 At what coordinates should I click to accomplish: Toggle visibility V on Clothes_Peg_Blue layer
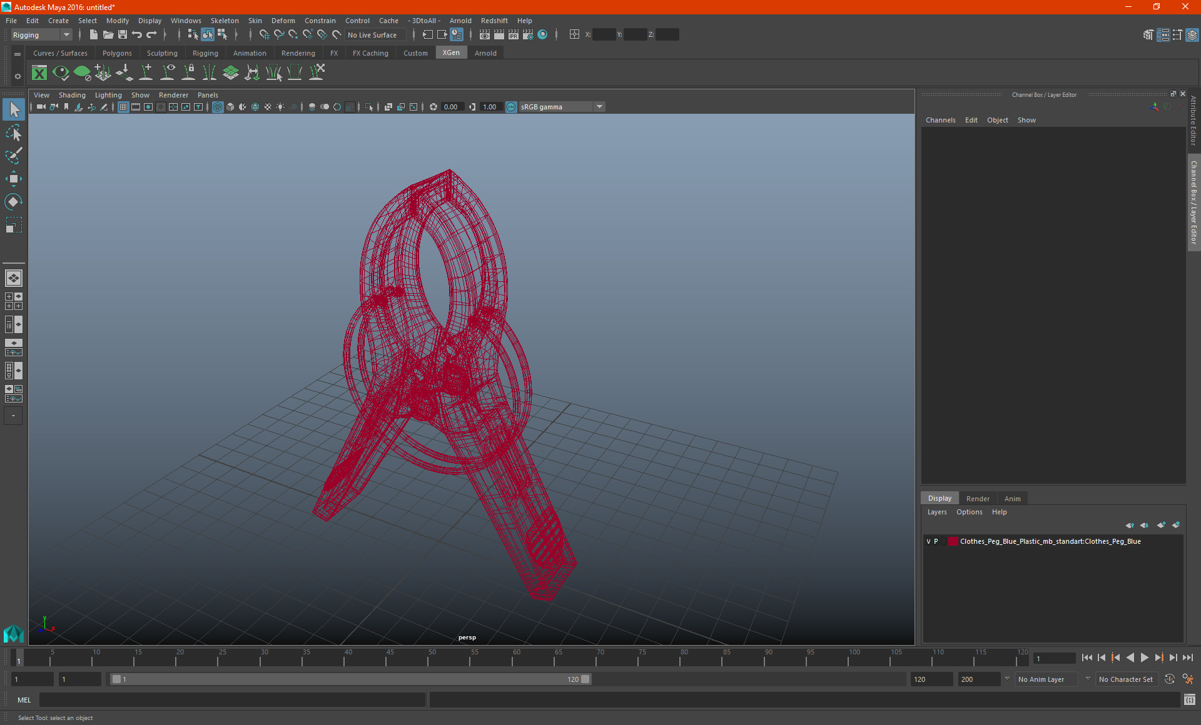(x=928, y=541)
